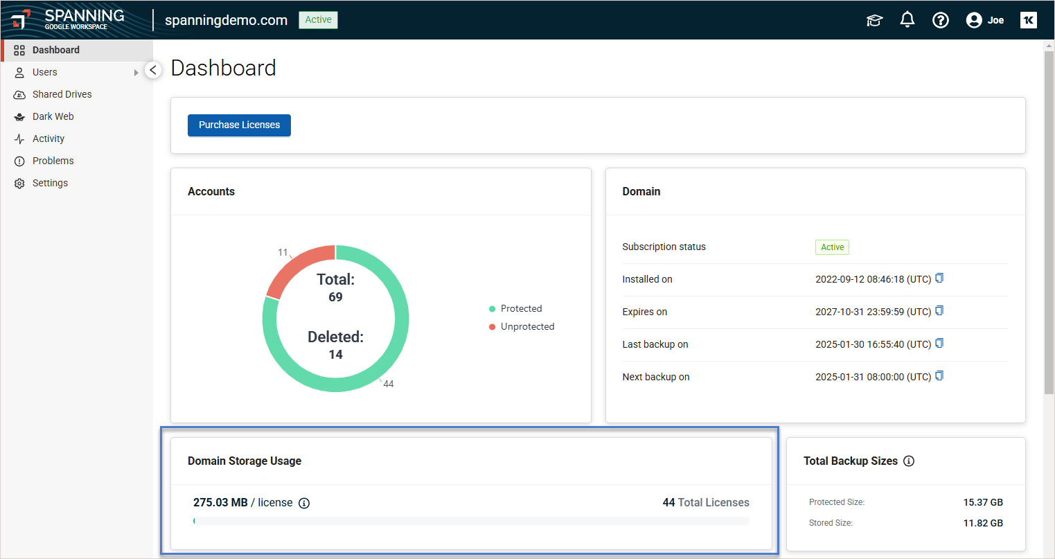Expand the Users submenu arrow
1055x559 pixels.
[136, 73]
